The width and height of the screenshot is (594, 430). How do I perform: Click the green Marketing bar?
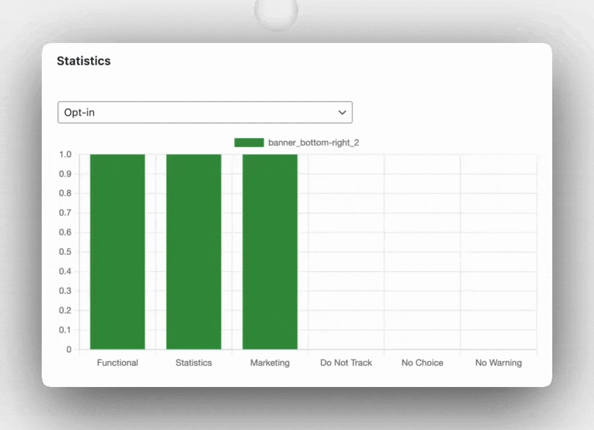click(270, 251)
